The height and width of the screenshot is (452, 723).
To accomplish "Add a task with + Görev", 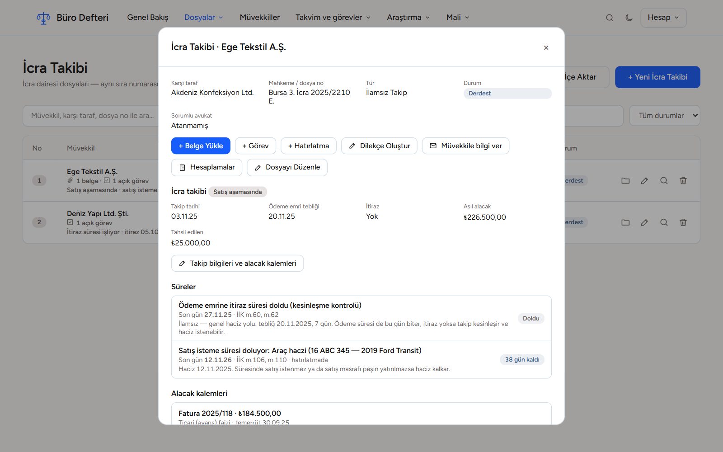I will click(255, 146).
